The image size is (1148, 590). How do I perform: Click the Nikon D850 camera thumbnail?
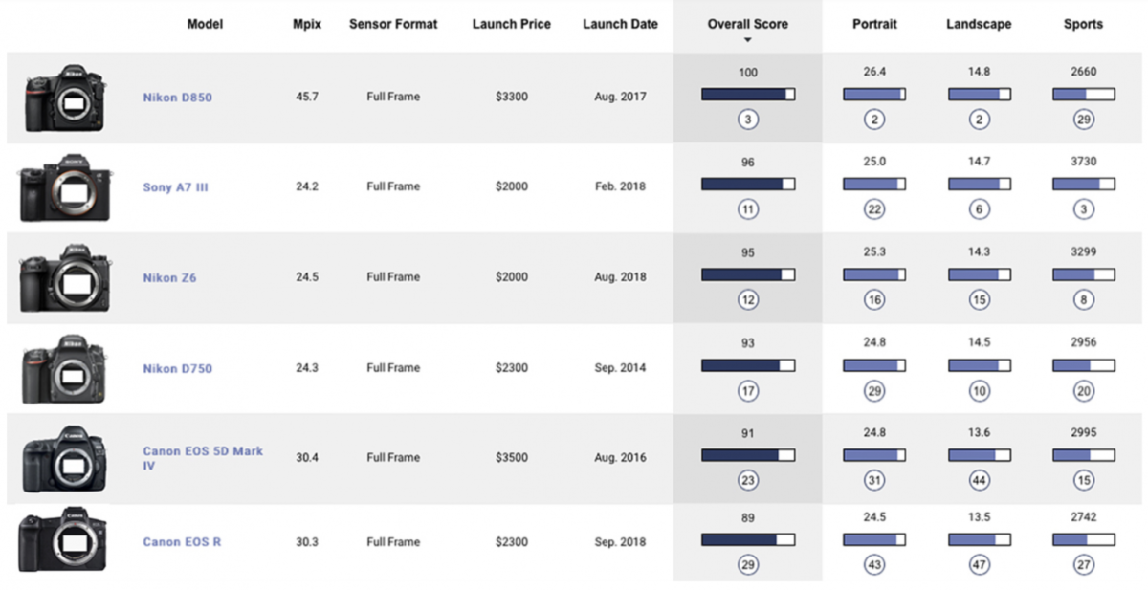65,98
